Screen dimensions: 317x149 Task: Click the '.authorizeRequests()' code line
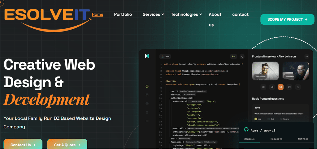tap(181, 98)
